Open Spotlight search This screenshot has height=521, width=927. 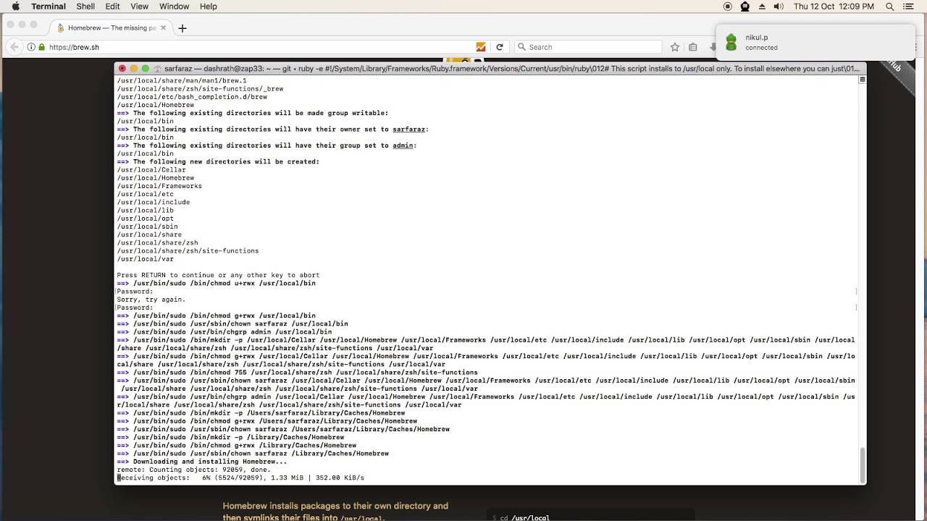[x=890, y=7]
